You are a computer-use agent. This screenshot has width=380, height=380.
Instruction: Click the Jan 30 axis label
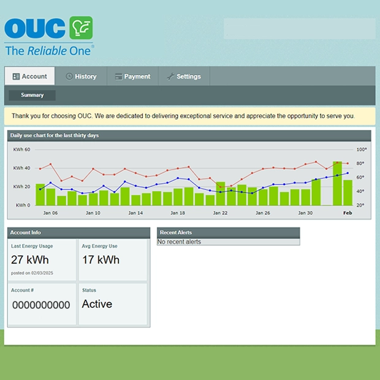305,213
